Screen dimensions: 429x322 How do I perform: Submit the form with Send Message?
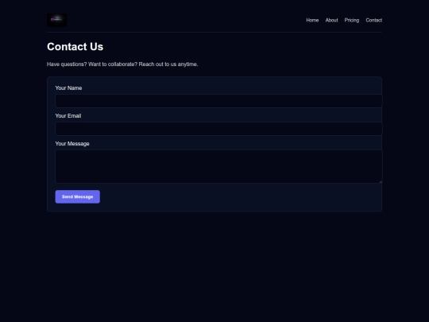point(77,196)
